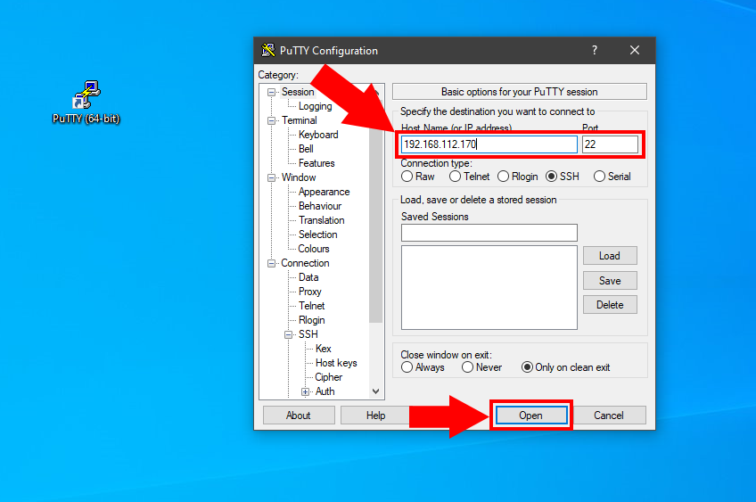Viewport: 756px width, 502px height.
Task: Collapse the SSH tree node
Action: pos(288,334)
